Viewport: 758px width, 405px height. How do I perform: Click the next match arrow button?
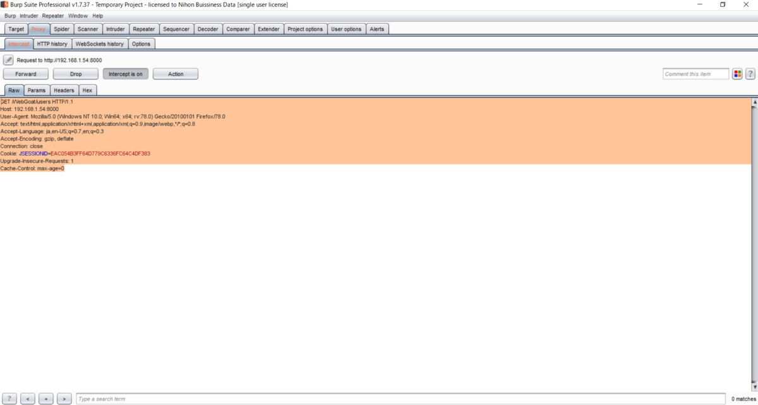(64, 399)
